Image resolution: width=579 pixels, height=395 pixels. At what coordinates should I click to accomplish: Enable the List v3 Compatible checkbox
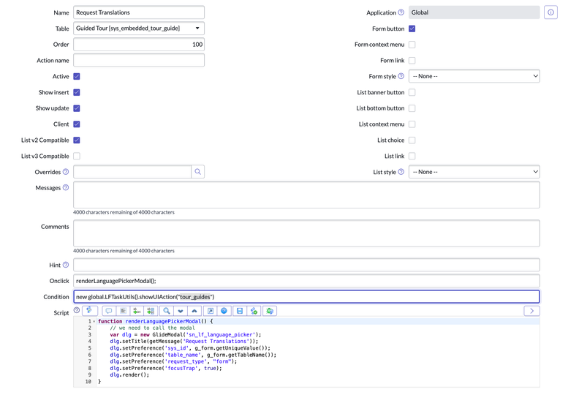tap(77, 156)
